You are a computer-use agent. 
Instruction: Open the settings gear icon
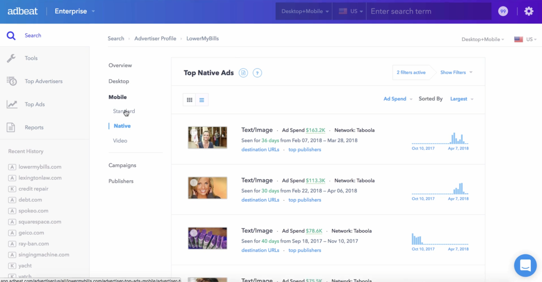click(x=529, y=11)
